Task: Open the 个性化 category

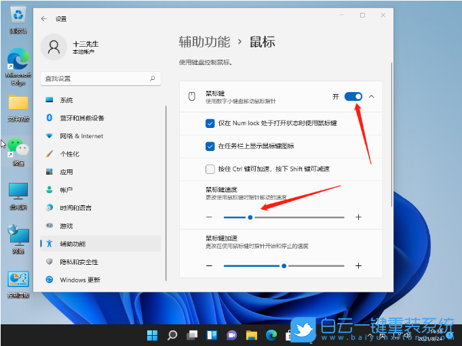Action: pos(101,154)
